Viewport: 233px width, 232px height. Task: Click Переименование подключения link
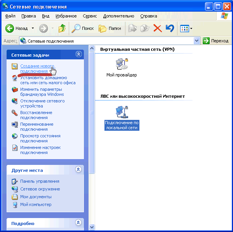[37, 126]
